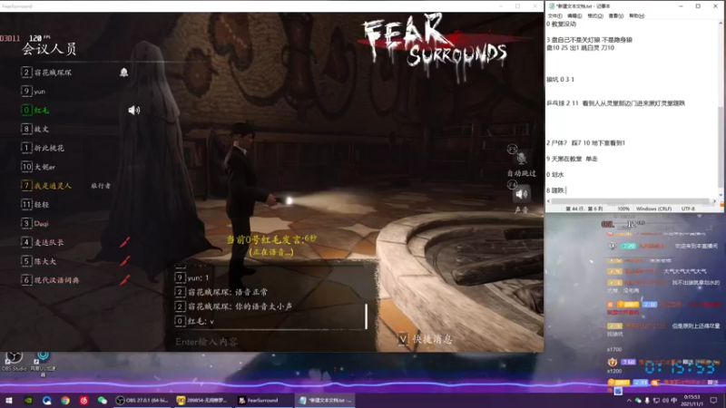This screenshot has width=726, height=408.
Task: Open taskbar clock showing 2021/11/1
Action: (692, 400)
